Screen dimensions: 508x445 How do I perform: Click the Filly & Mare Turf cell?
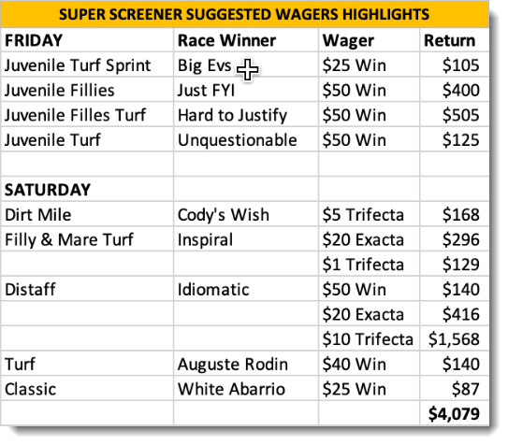[x=87, y=239]
